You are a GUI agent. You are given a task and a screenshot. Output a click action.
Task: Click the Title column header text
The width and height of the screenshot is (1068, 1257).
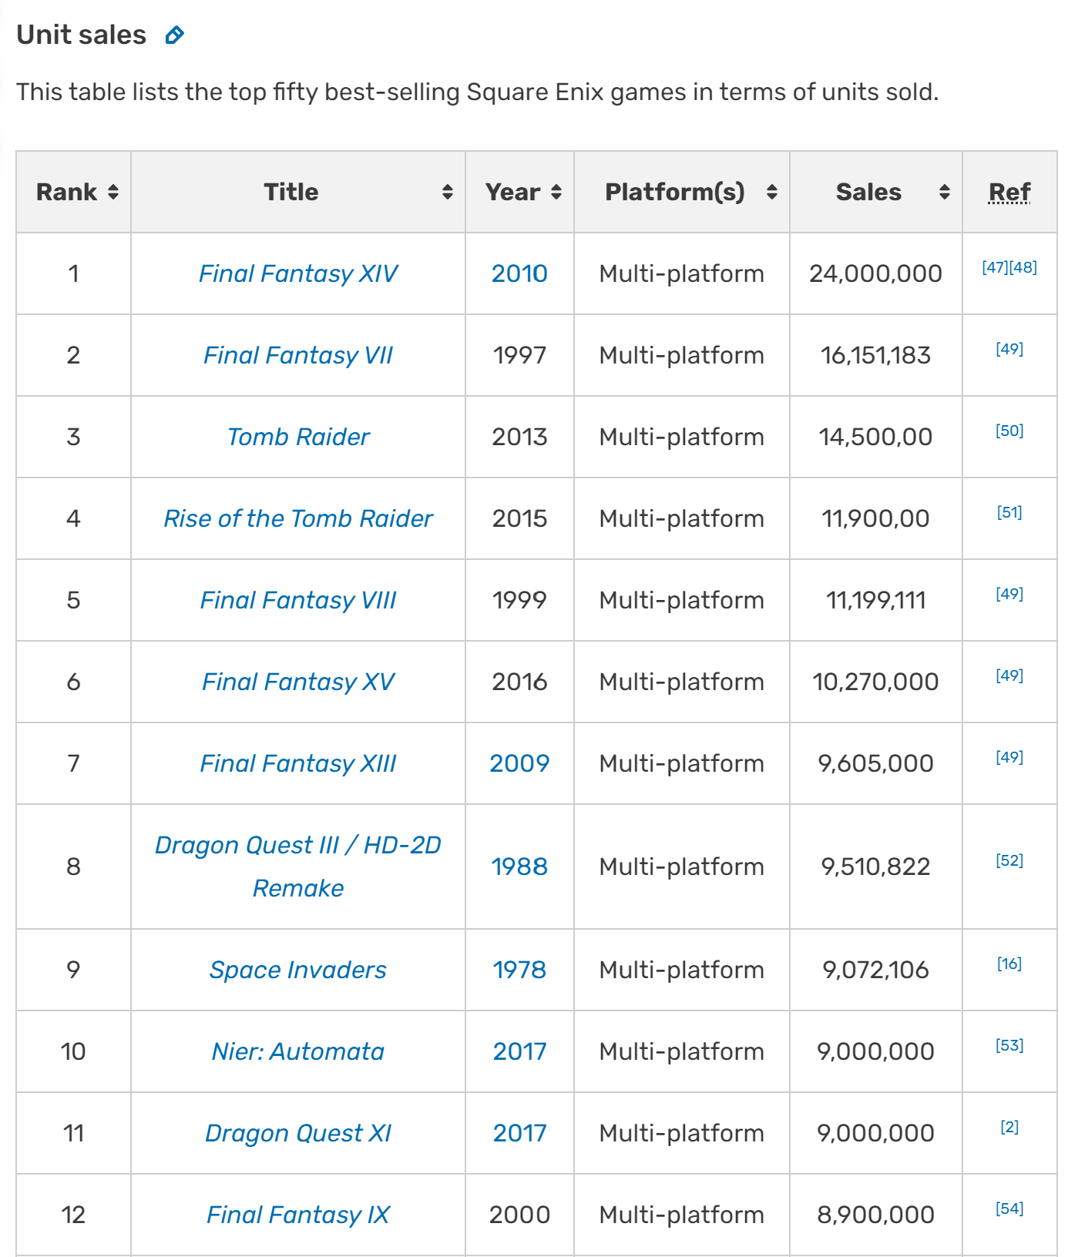(291, 192)
